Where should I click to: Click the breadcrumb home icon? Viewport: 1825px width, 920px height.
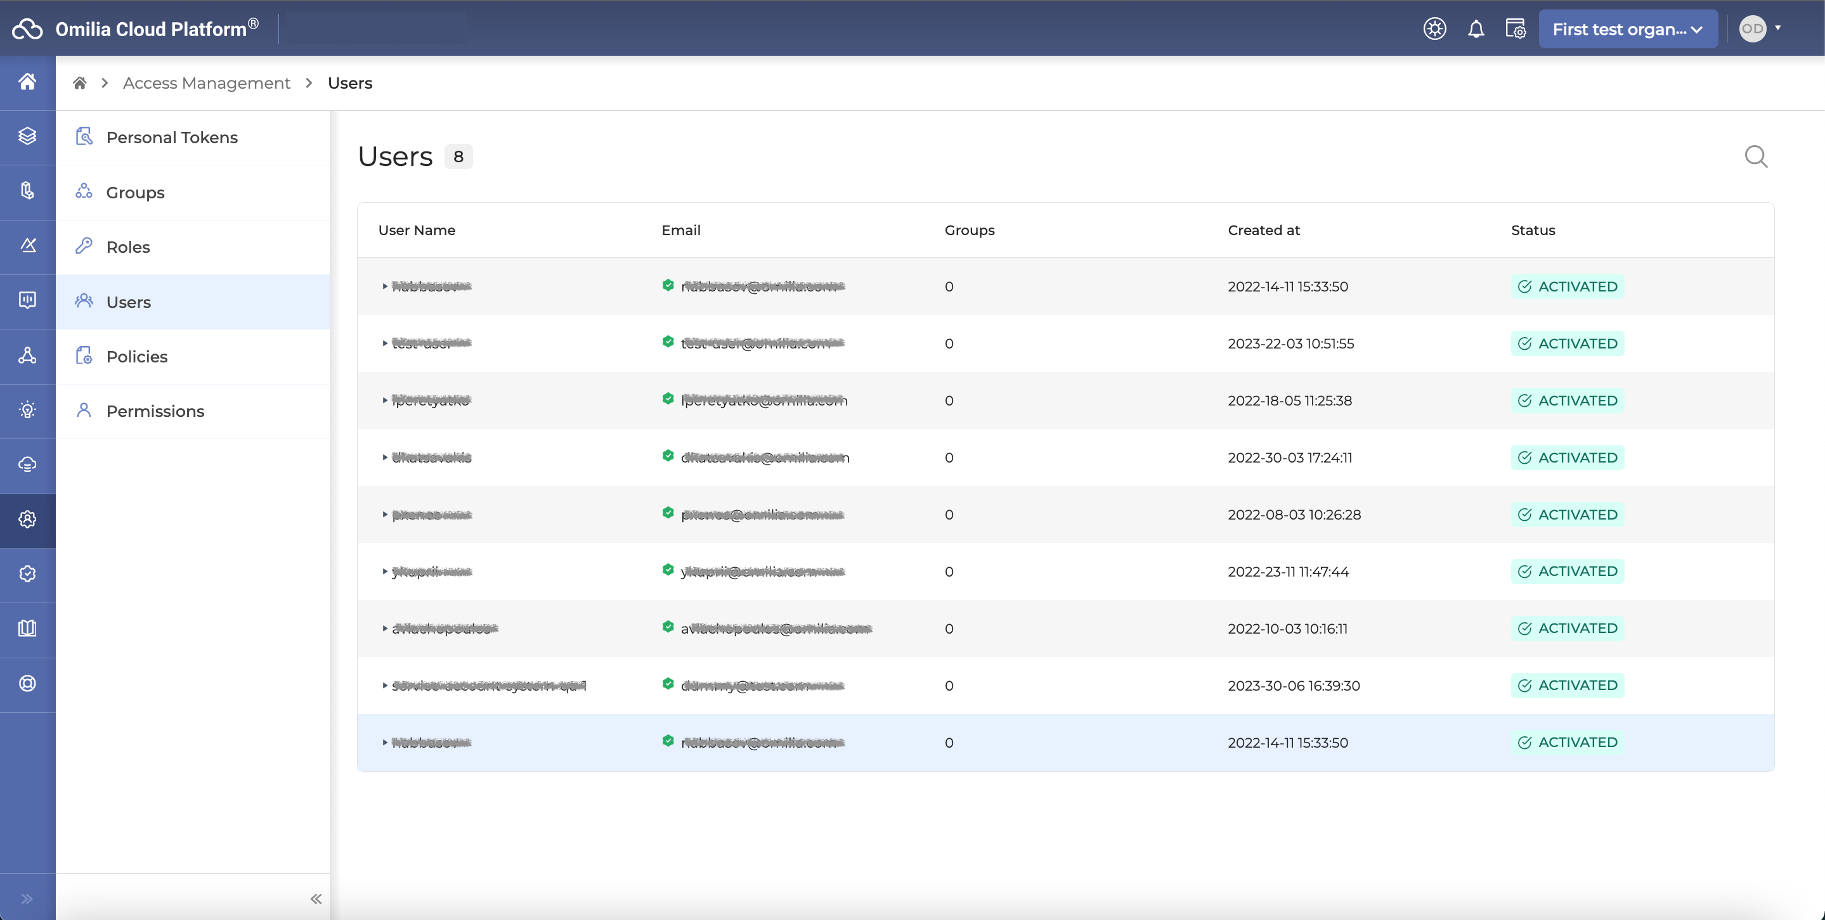pyautogui.click(x=80, y=84)
